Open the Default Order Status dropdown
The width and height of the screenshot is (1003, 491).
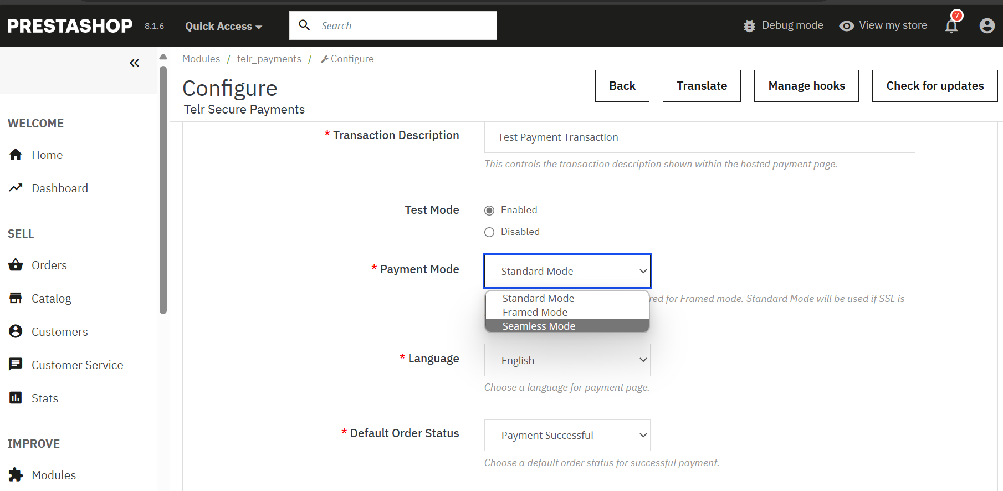(567, 435)
